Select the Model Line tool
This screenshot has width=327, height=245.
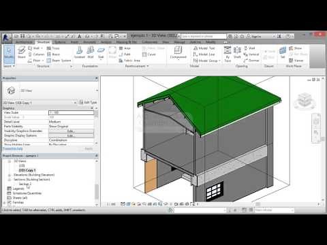(x=204, y=54)
